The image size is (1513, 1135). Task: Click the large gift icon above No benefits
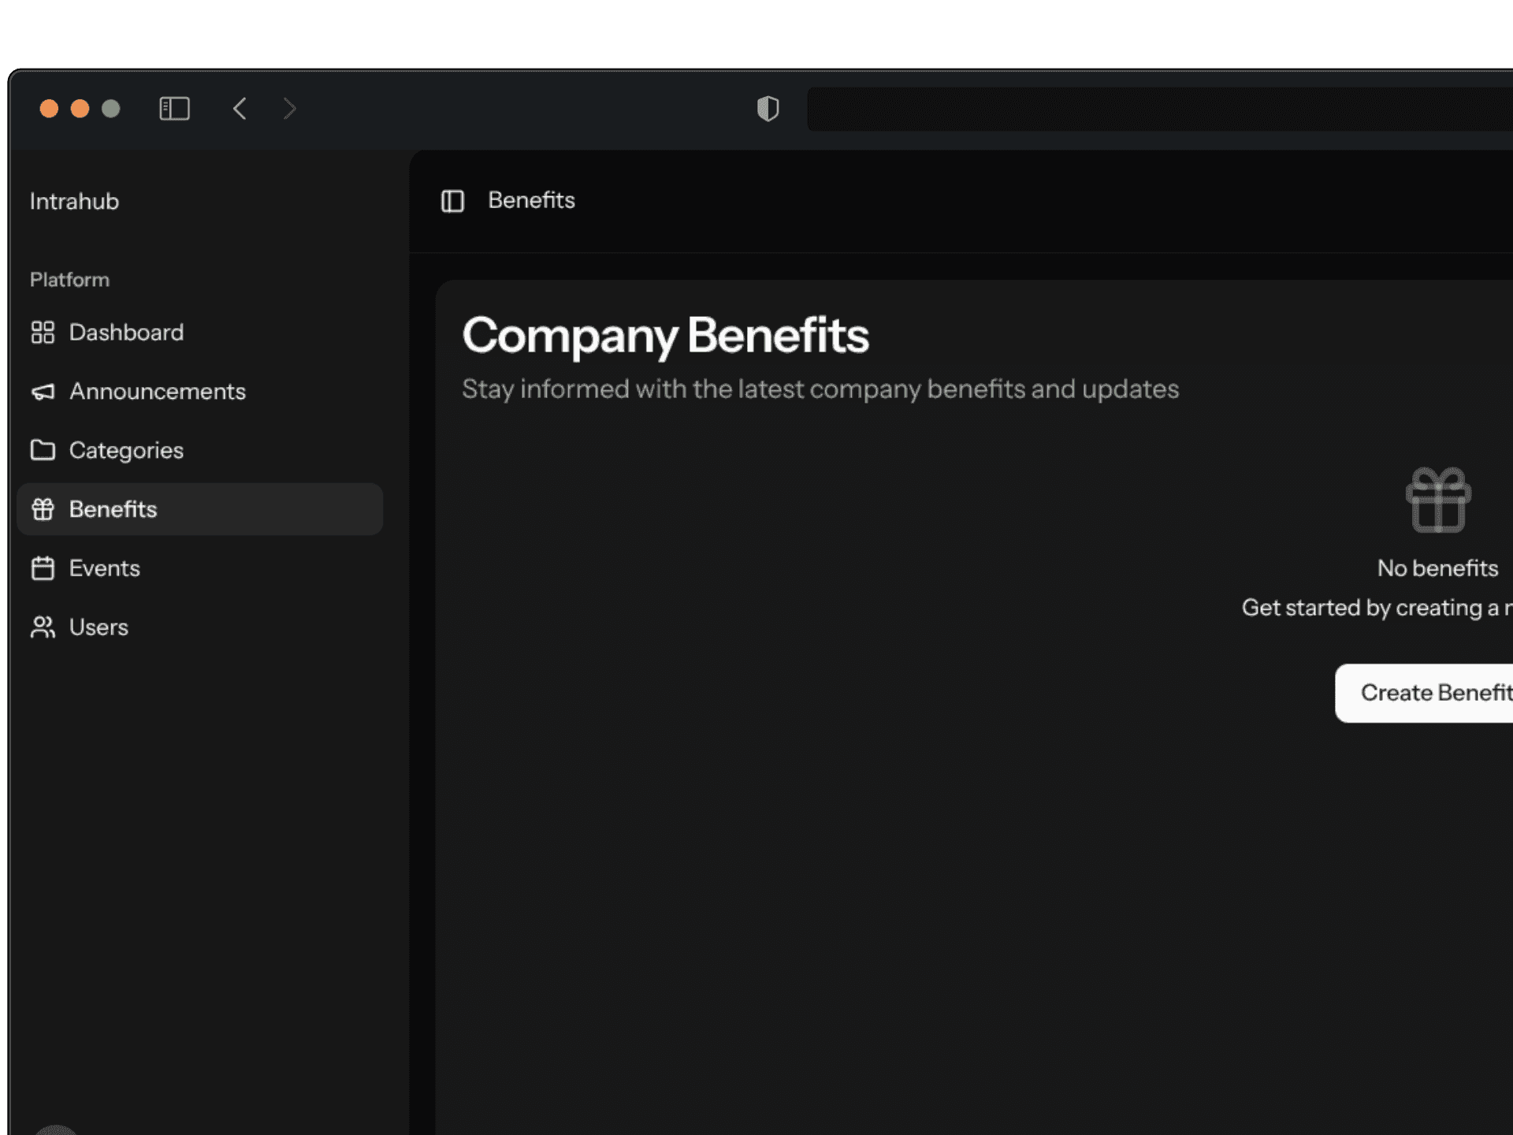(x=1437, y=501)
